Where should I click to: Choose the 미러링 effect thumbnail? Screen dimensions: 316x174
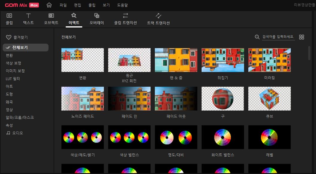click(x=270, y=60)
